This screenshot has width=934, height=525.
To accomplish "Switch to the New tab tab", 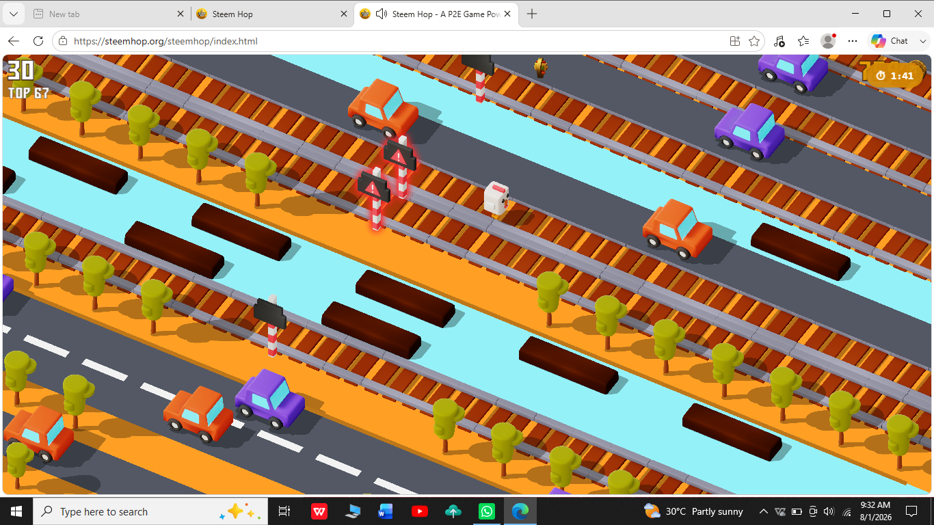I will (x=109, y=14).
